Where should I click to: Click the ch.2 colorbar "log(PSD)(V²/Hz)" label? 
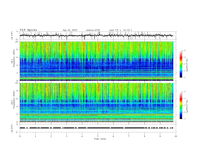[187, 106]
